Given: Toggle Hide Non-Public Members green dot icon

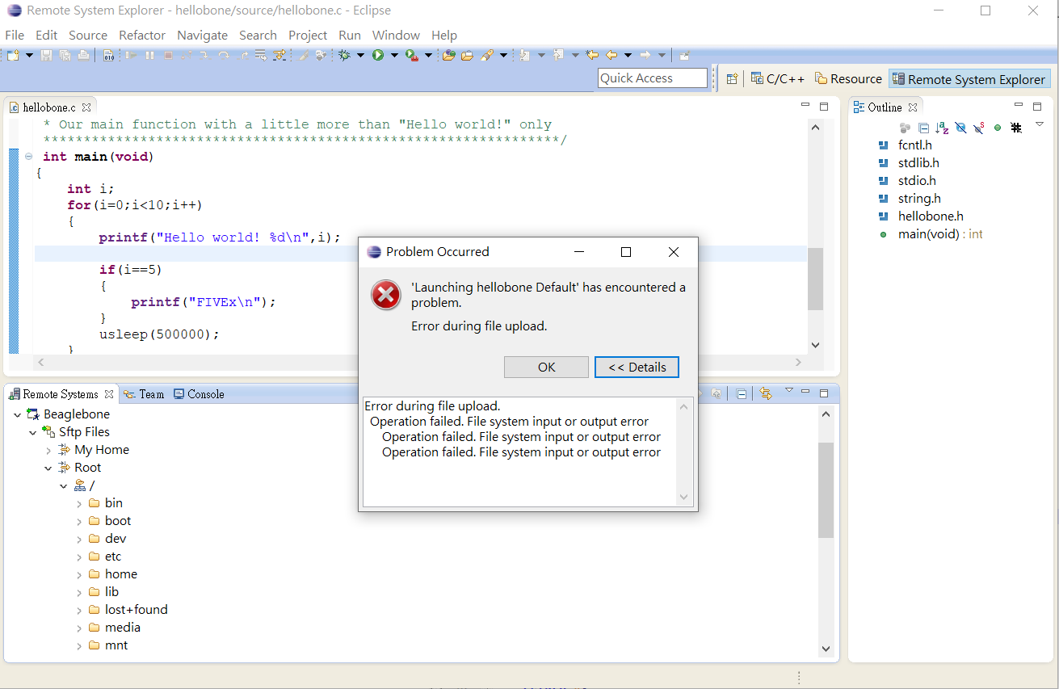Looking at the screenshot, I should pyautogui.click(x=998, y=128).
